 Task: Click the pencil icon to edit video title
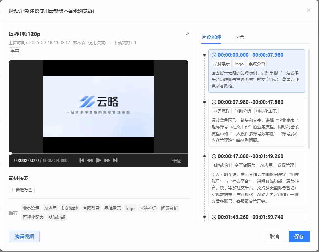point(188,34)
